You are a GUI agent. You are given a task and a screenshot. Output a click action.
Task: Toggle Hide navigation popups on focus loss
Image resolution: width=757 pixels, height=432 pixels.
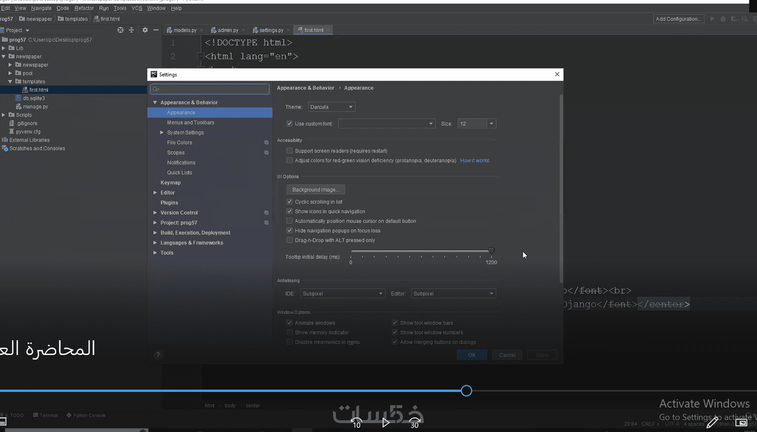pos(289,231)
